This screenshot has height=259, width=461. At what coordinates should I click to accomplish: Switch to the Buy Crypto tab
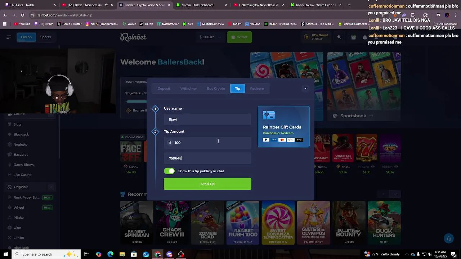click(x=216, y=88)
